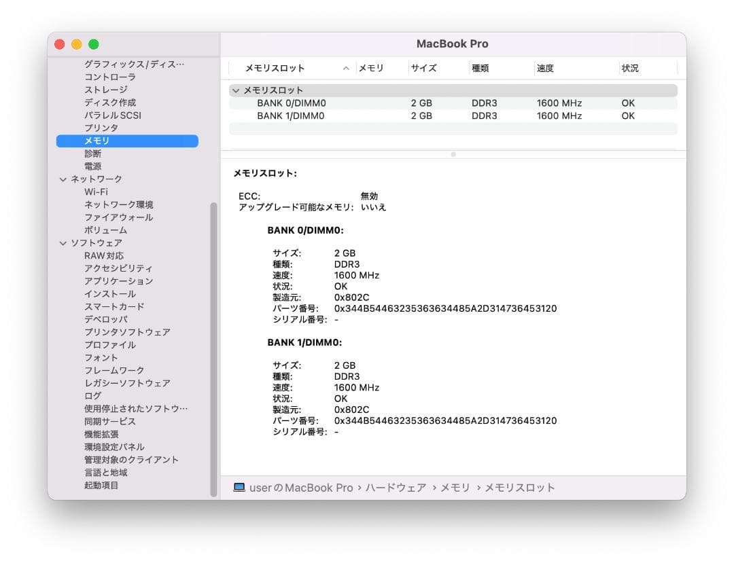The width and height of the screenshot is (734, 563).
Task: Click the BANK 0/DIMM0 part number value
Action: (x=445, y=308)
